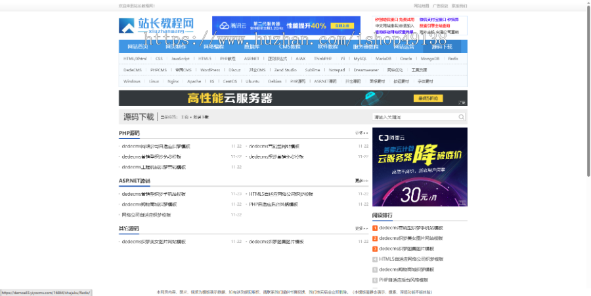Screen dimensions: 591x296
Task: Open the DedeCMS category link
Action: [x=133, y=70]
